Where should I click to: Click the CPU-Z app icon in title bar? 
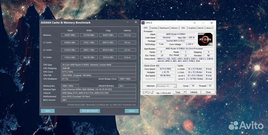(x=143, y=23)
